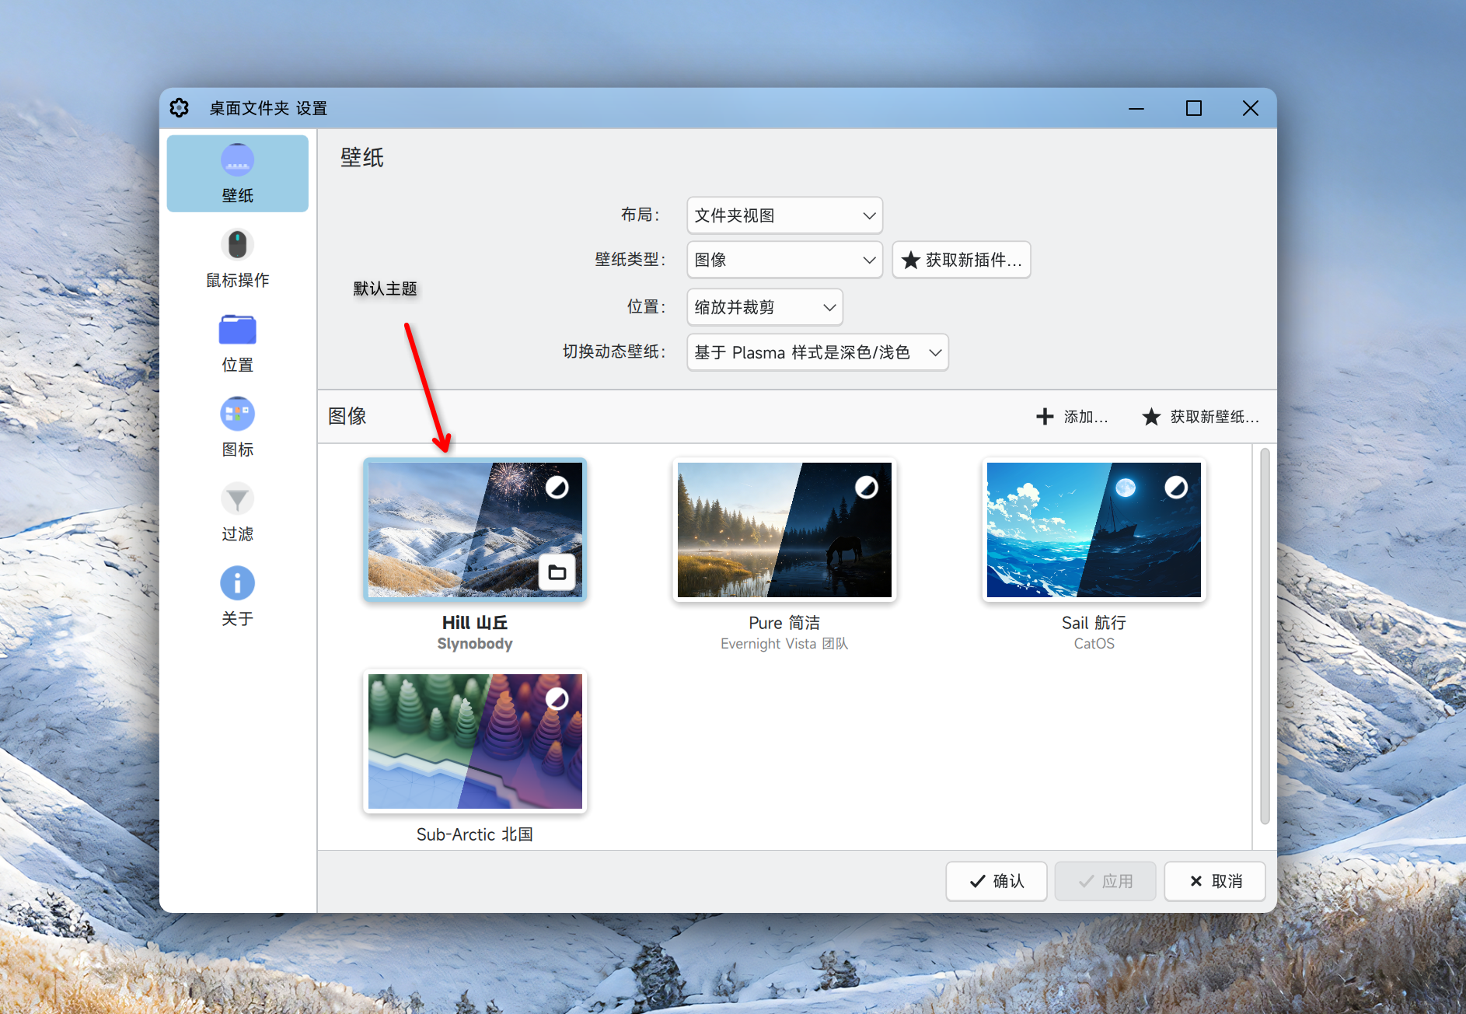Click 获取新插件 to get new plugins

(962, 260)
